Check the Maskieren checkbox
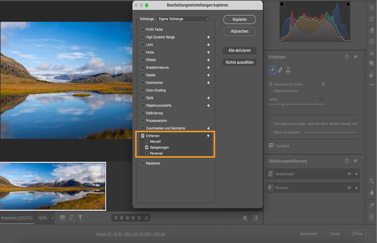 coord(143,163)
